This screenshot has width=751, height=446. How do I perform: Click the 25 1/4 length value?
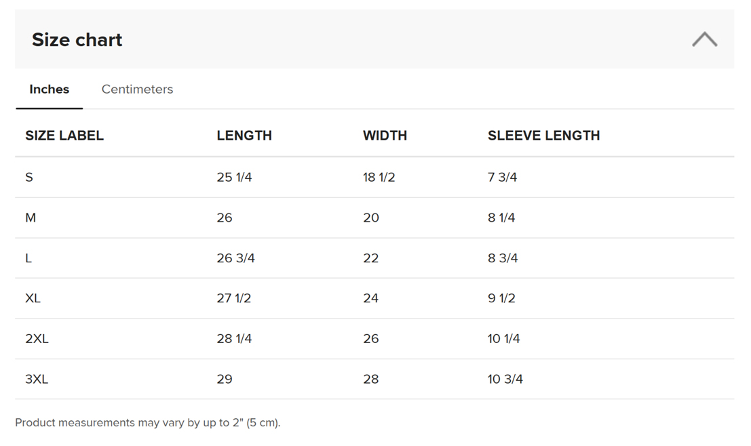[234, 178]
